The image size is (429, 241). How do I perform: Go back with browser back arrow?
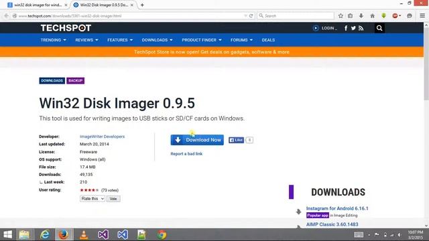6,16
